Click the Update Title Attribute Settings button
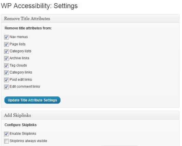The width and height of the screenshot is (182, 146). pyautogui.click(x=32, y=100)
